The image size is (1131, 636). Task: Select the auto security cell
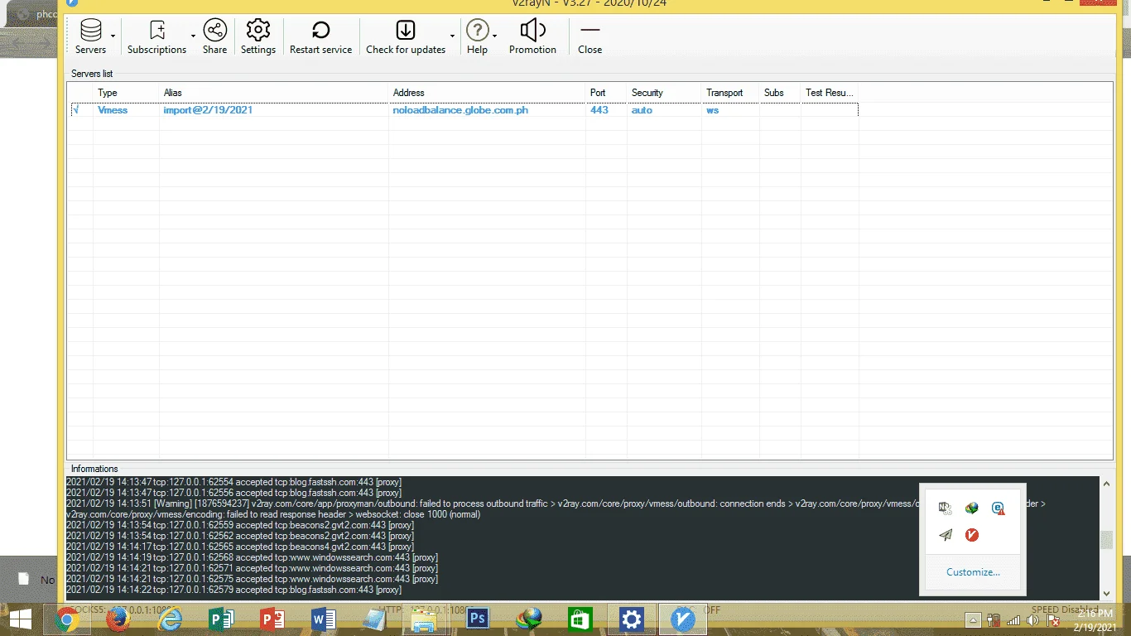pyautogui.click(x=642, y=110)
